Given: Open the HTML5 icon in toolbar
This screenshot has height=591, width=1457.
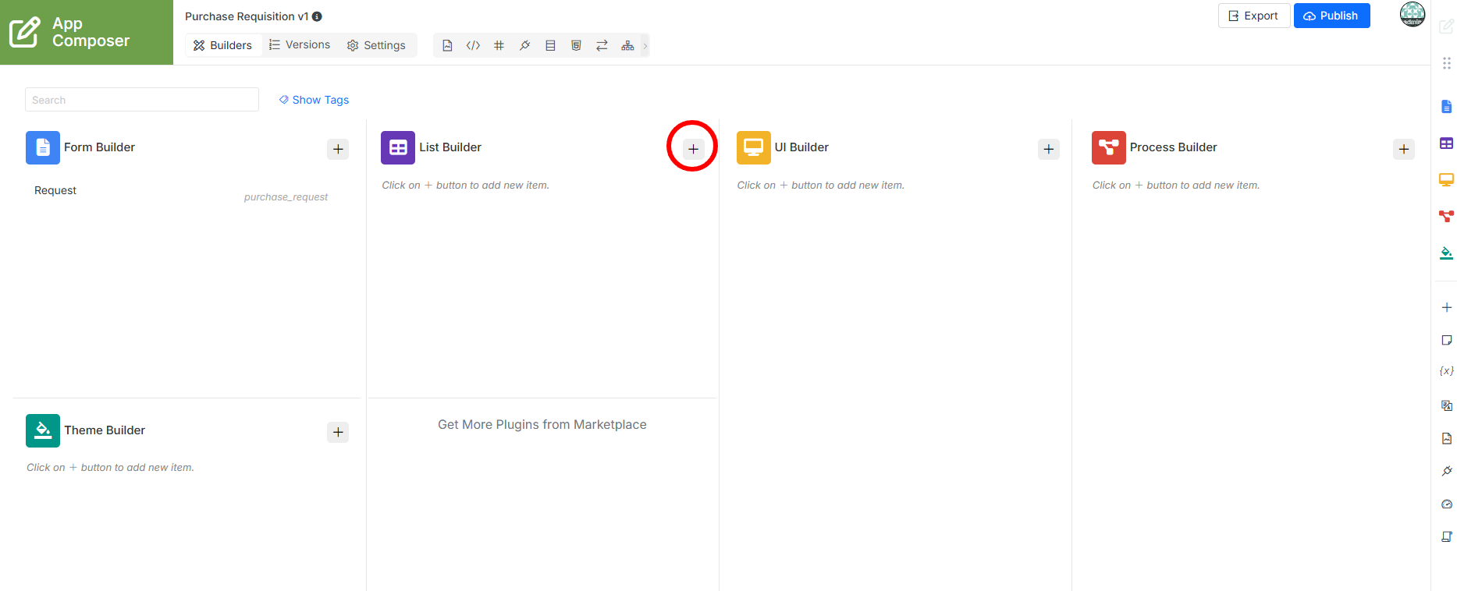Looking at the screenshot, I should point(576,45).
